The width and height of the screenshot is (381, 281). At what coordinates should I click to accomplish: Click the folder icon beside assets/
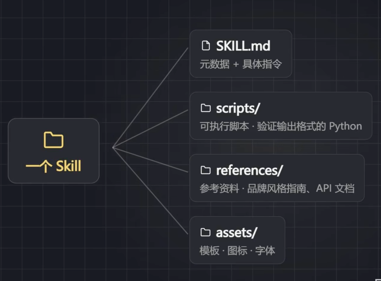pos(205,232)
